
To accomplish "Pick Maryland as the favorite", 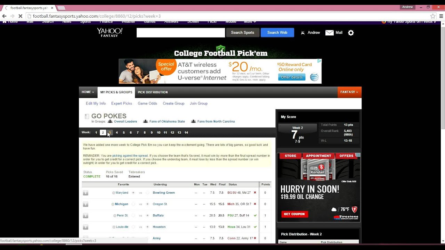I will click(133, 193).
